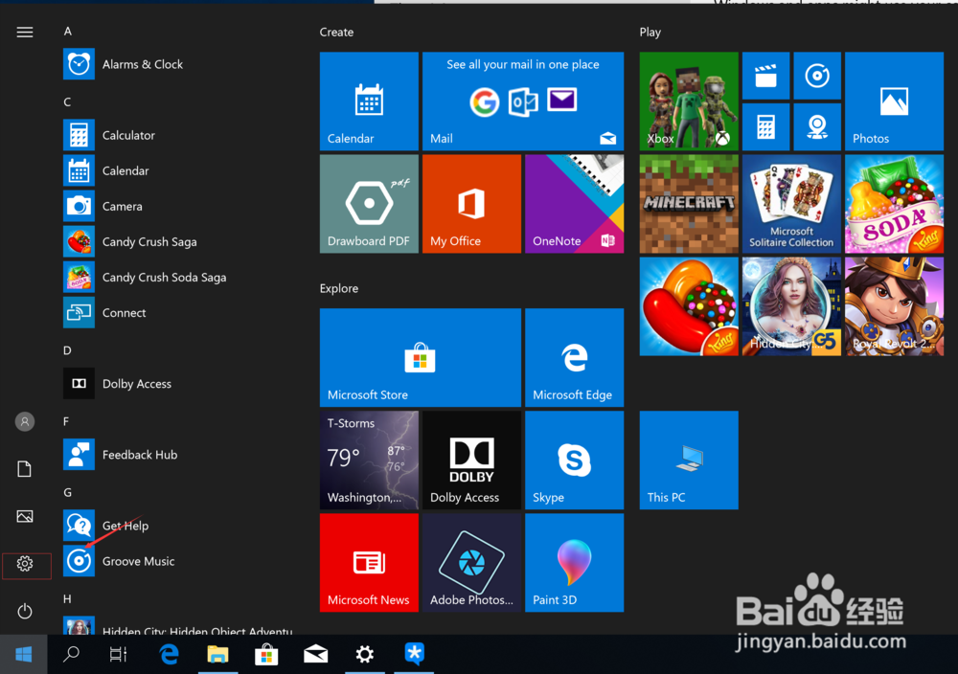The width and height of the screenshot is (958, 674).
Task: Open Drawboard PDF tile
Action: click(x=369, y=204)
